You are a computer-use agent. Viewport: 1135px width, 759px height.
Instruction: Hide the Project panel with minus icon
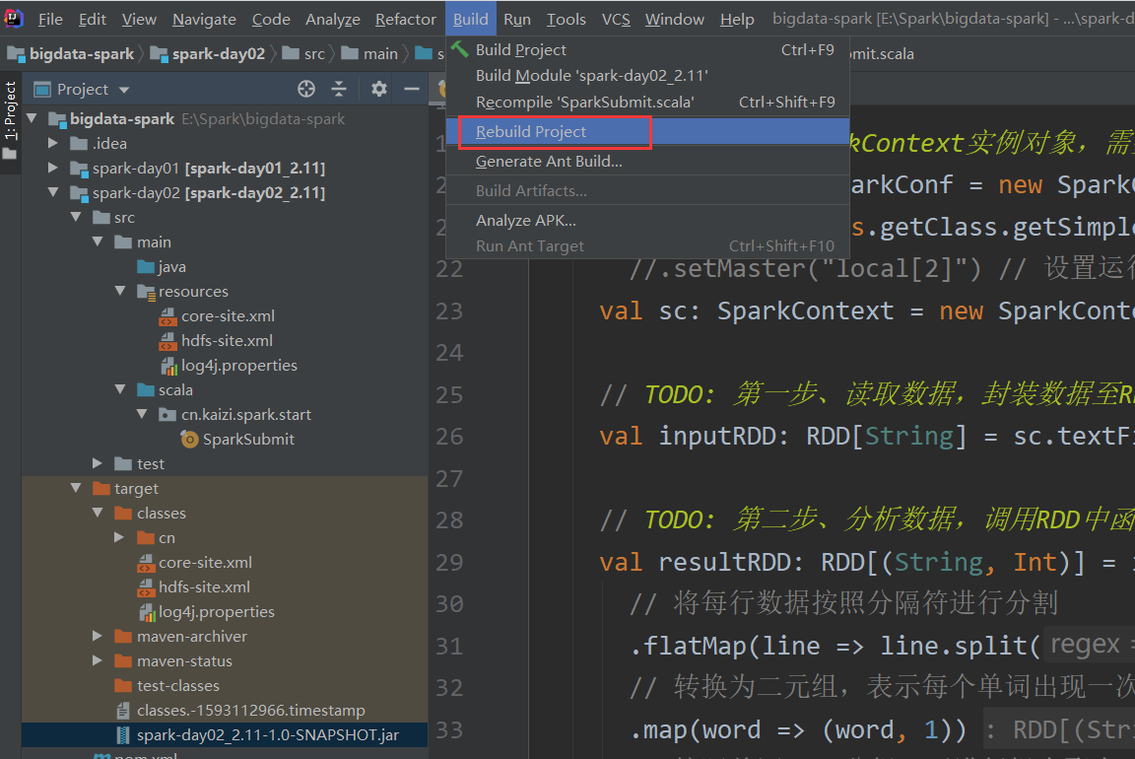tap(411, 89)
